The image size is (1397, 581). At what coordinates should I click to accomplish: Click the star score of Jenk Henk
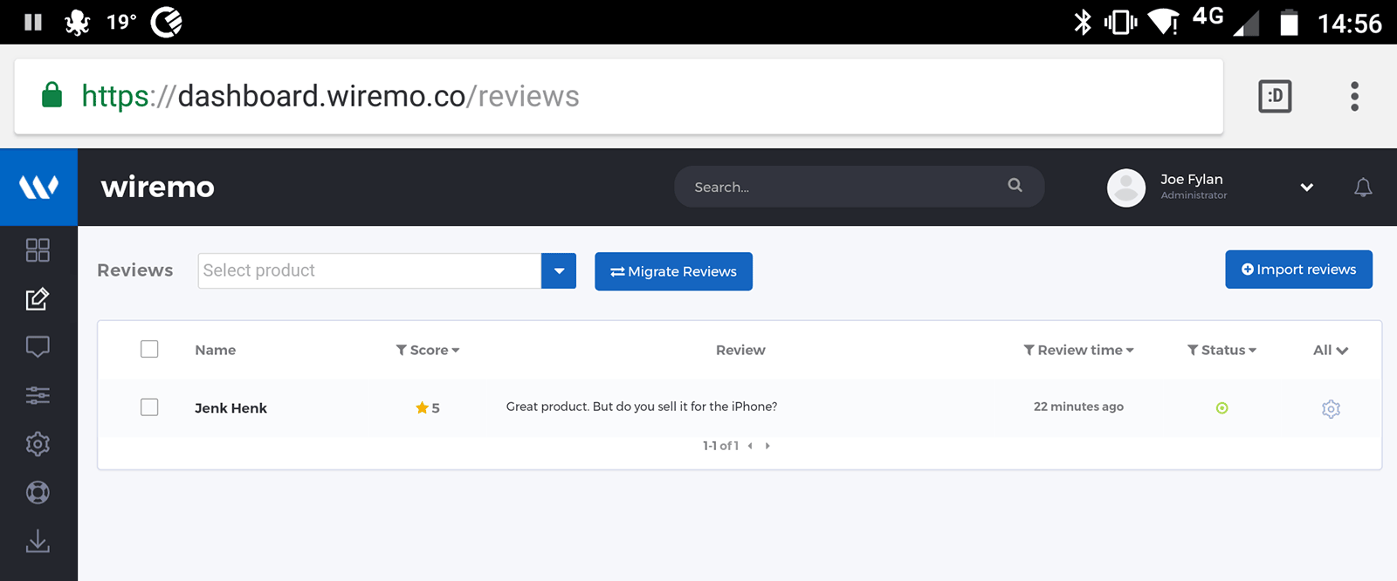pyautogui.click(x=428, y=407)
